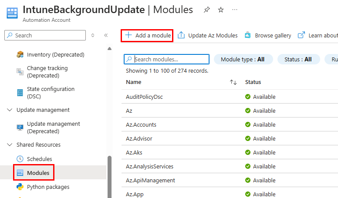The image size is (338, 198).
Task: Collapse the Shared Resources section
Action: pyautogui.click(x=10, y=145)
